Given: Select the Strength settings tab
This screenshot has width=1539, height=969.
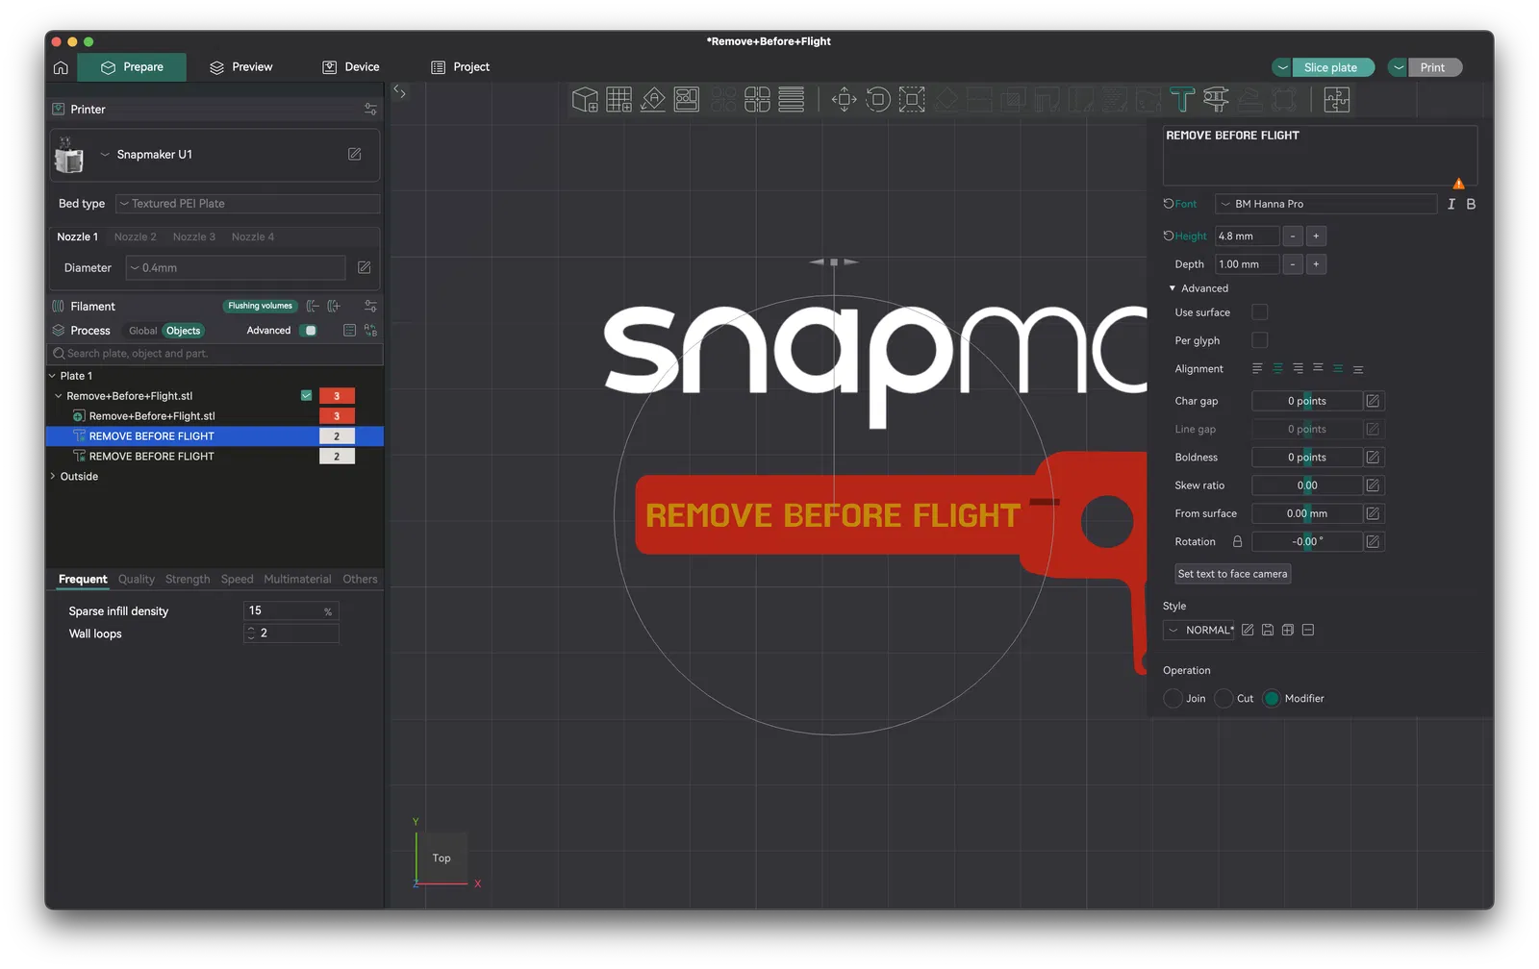Looking at the screenshot, I should [x=188, y=580].
